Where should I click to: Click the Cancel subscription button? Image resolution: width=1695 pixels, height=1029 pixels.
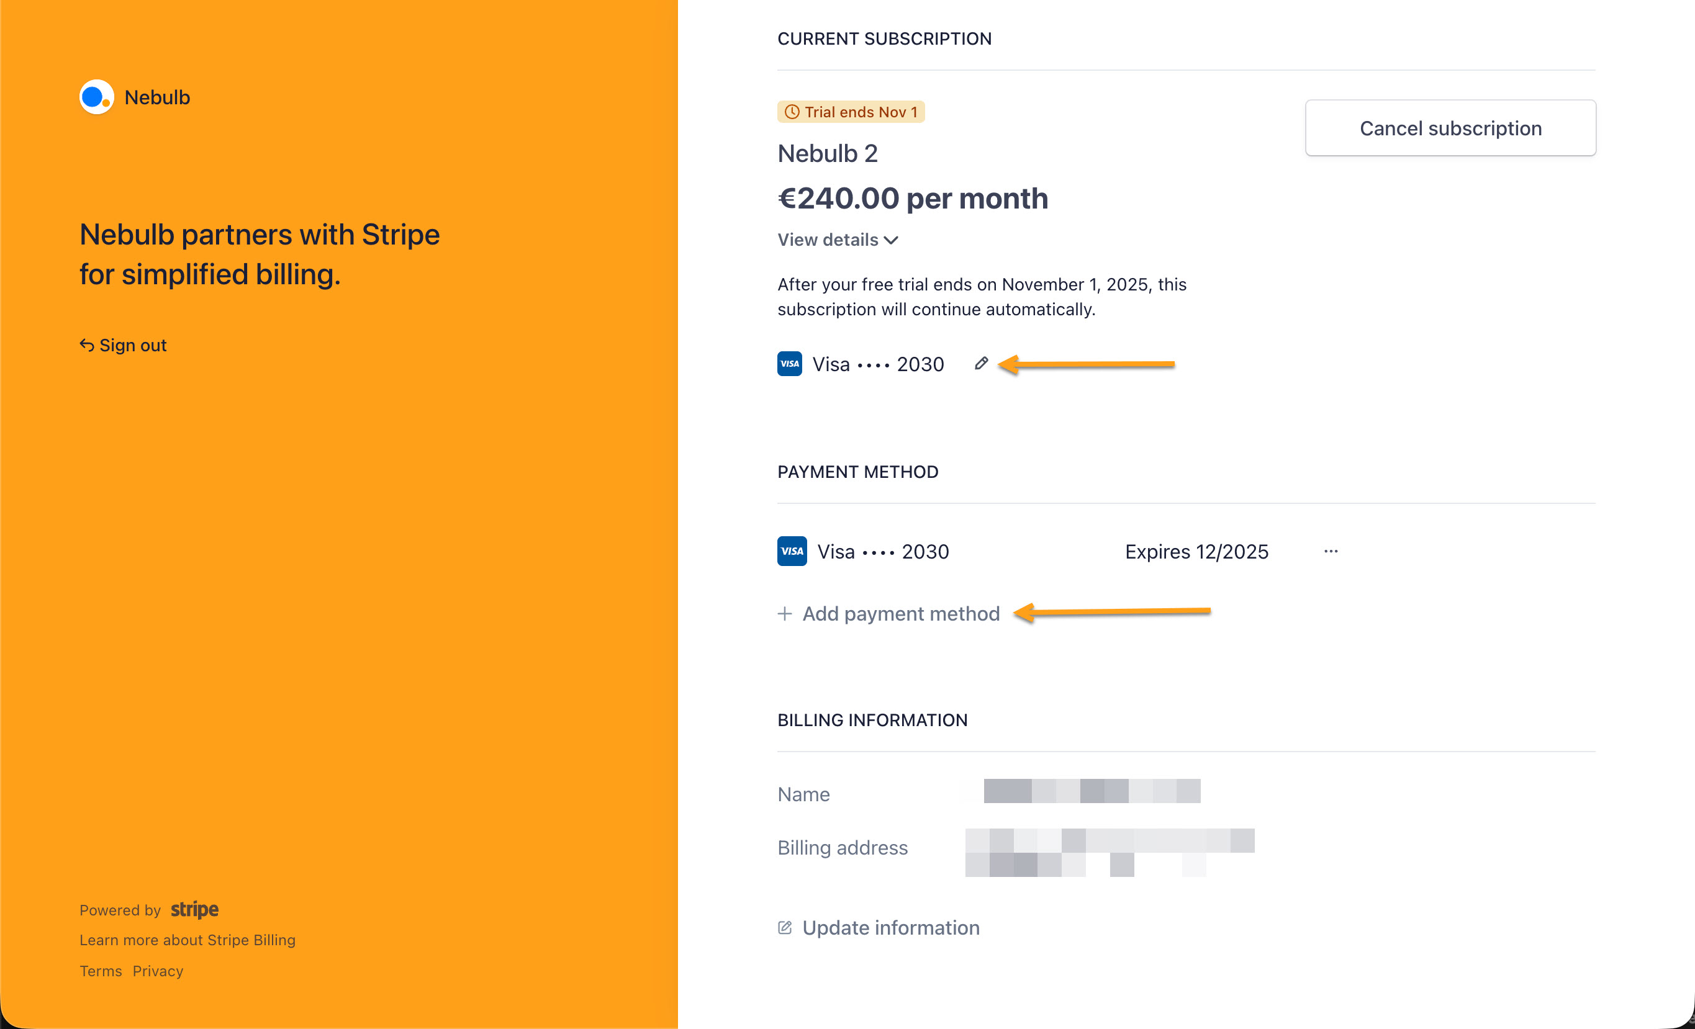coord(1450,128)
